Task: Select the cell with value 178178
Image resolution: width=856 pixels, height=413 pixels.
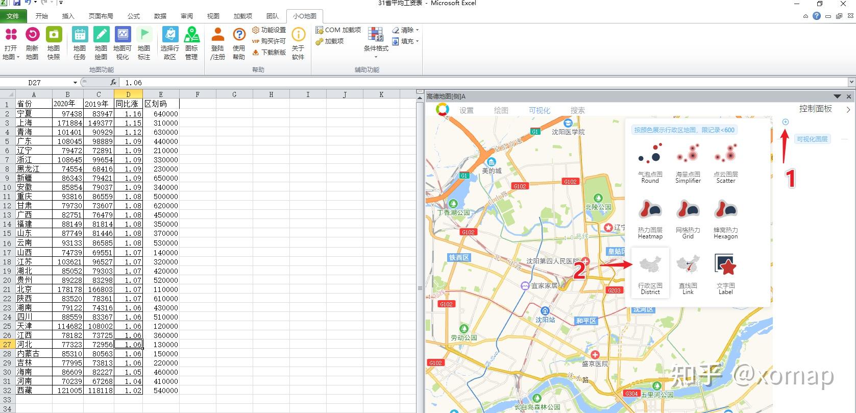Action: pyautogui.click(x=67, y=289)
